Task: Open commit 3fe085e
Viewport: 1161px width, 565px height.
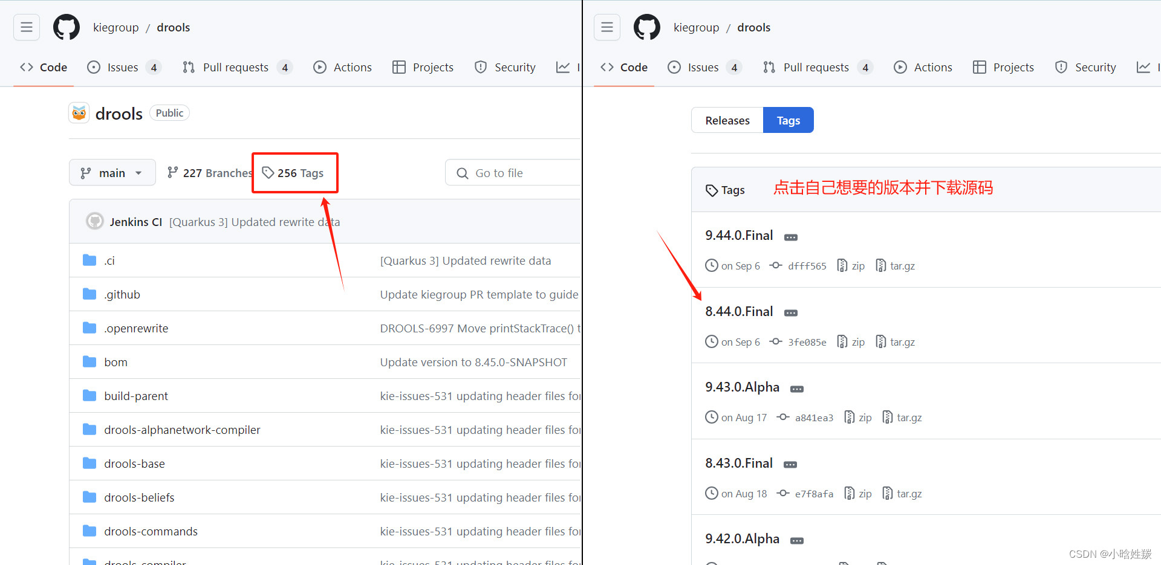Action: 798,342
